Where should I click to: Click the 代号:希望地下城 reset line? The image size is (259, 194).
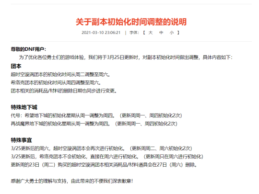click(x=96, y=115)
